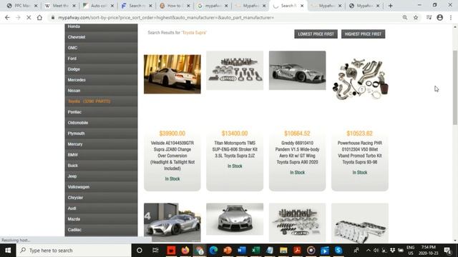Switch to the 'Meet the' tab

coord(60,6)
